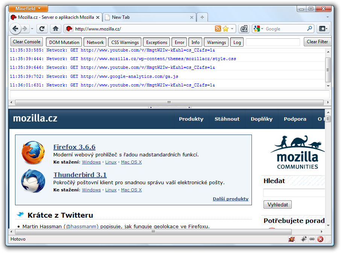This screenshot has height=253, width=341.
Task: Bookmark page with the star icon
Action: coord(226,29)
